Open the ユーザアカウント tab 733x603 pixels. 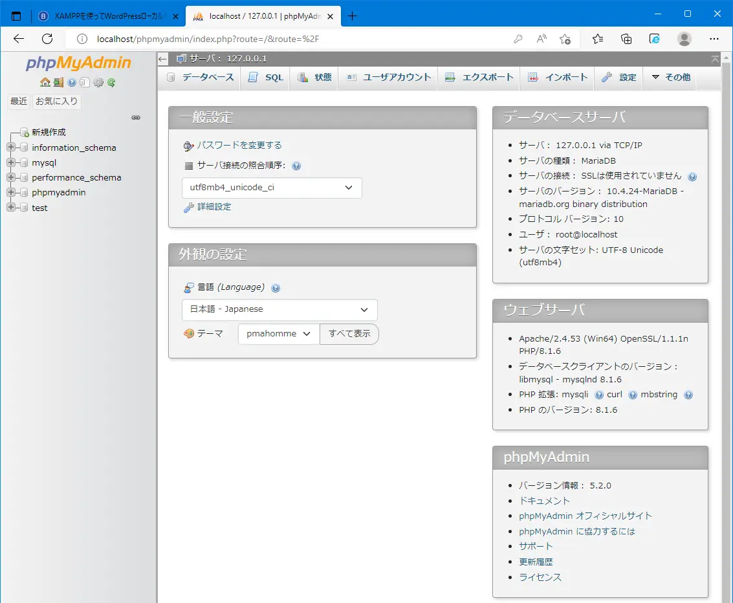pos(388,77)
